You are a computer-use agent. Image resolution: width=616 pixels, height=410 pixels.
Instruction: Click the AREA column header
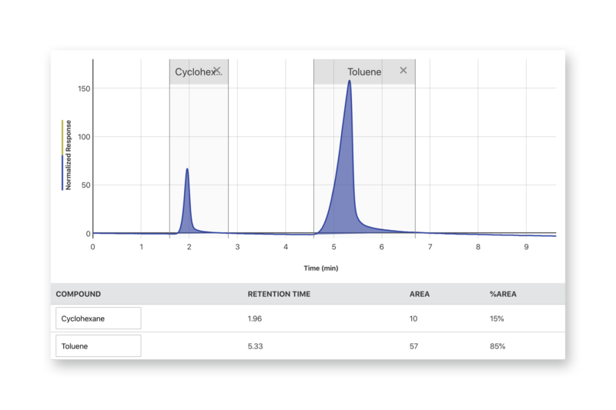[x=420, y=294]
